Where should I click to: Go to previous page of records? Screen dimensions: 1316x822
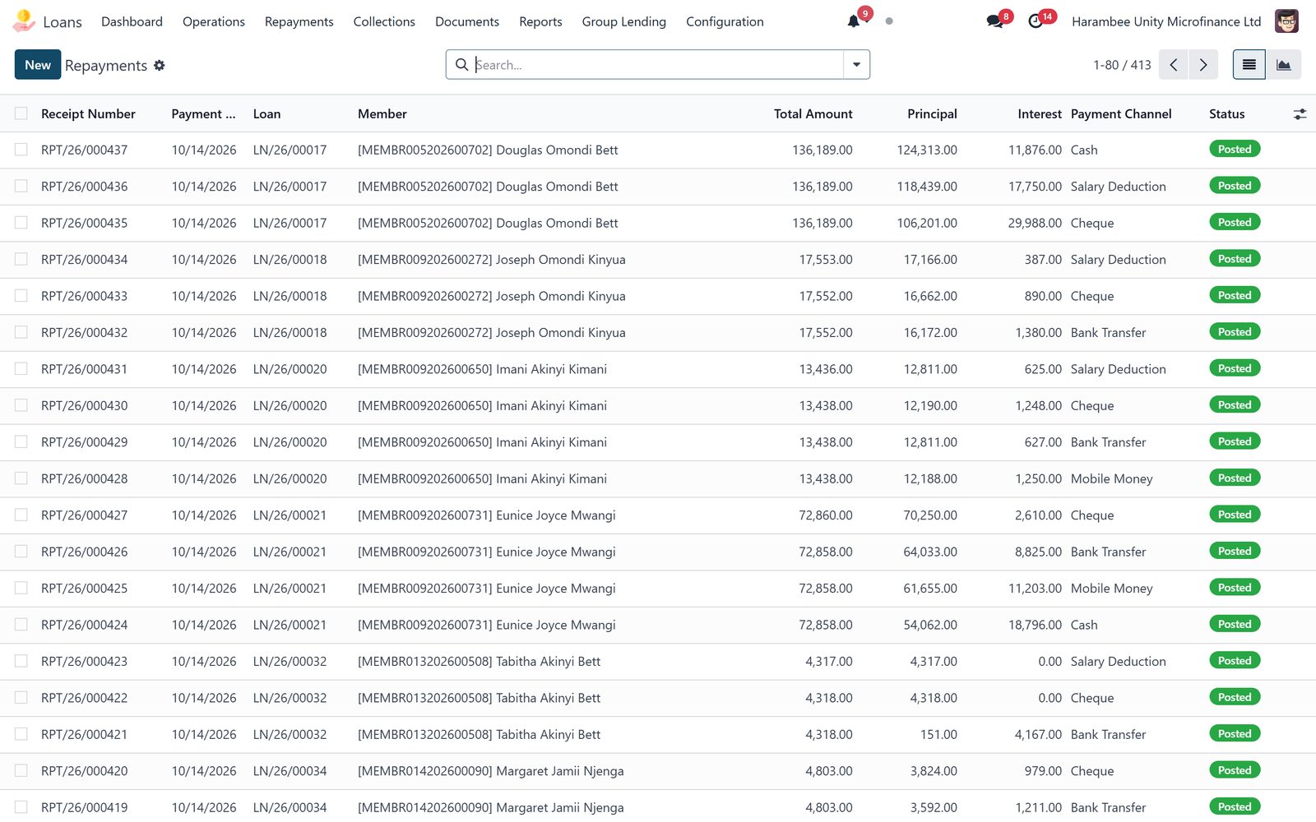point(1174,65)
